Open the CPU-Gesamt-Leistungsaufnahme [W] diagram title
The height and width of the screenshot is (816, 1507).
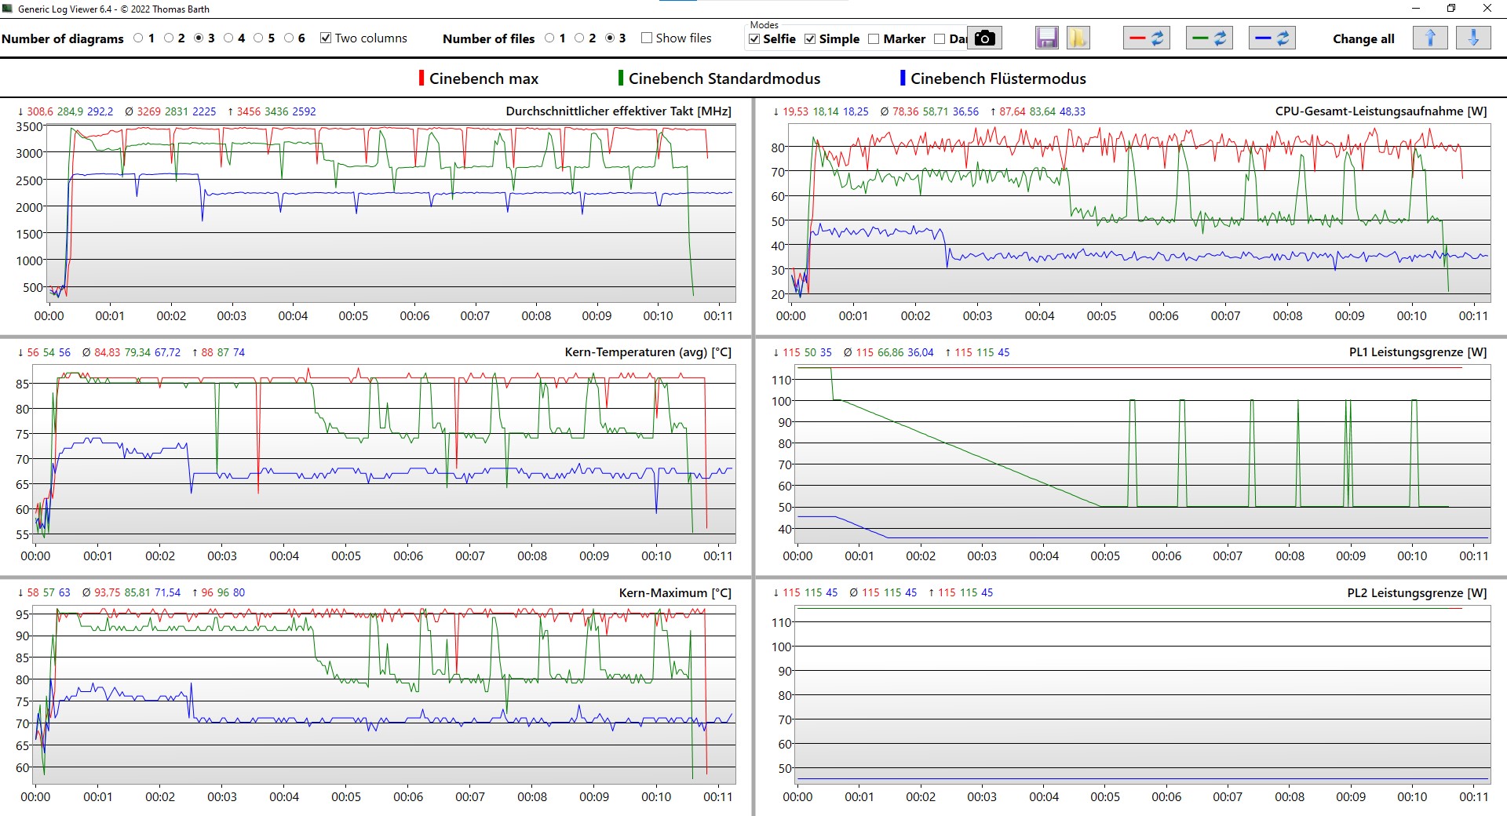pos(1381,111)
